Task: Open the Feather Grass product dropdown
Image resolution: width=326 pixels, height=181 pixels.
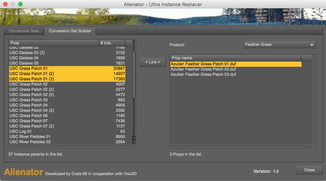Action: [279, 45]
